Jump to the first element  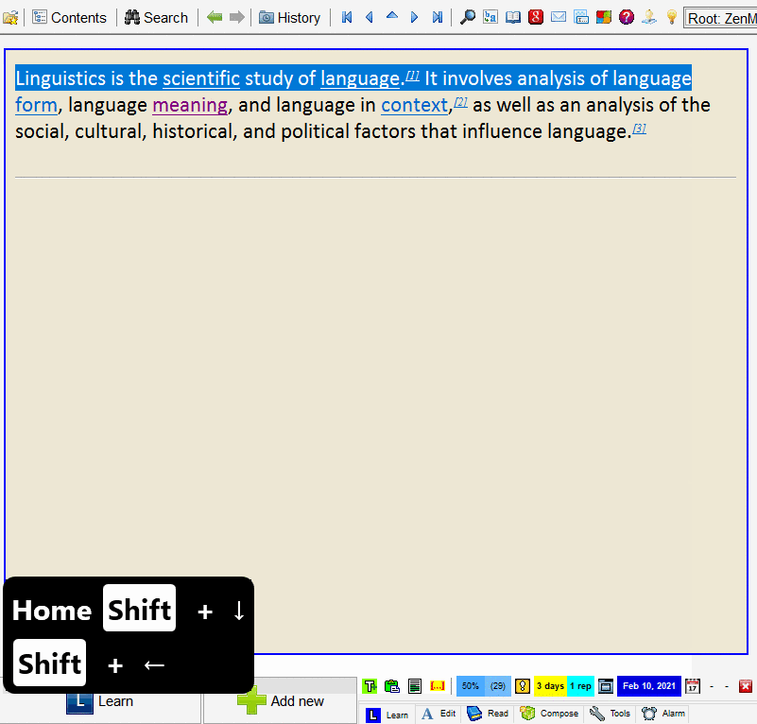(347, 17)
